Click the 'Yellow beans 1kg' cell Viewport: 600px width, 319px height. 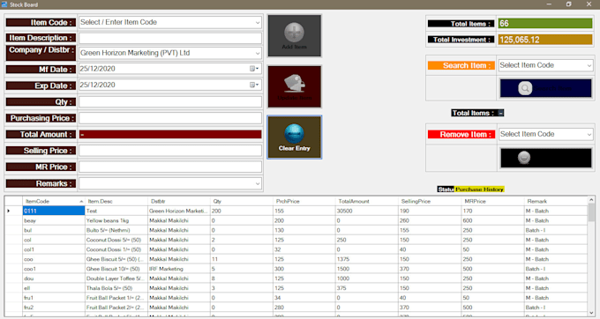[x=116, y=220]
